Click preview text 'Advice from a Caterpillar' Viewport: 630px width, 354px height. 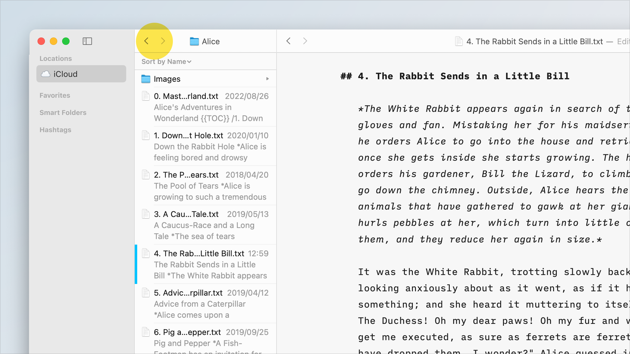pos(200,304)
